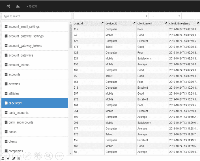Image resolution: width=200 pixels, height=161 pixels.
Task: Click the table list scroll-down arrow
Action: tap(71, 153)
